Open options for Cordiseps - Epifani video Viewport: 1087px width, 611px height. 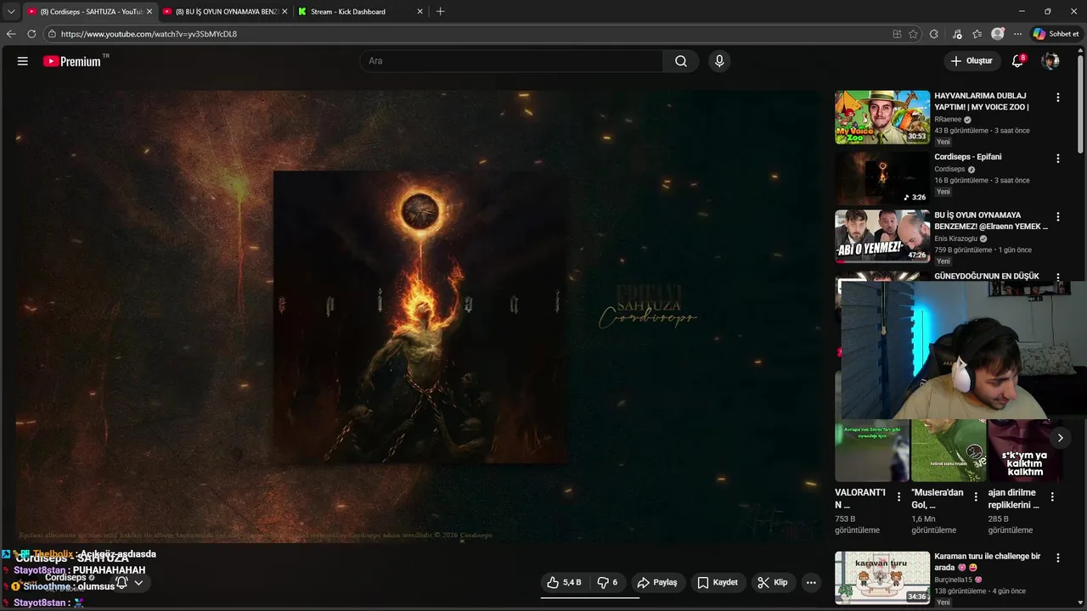(1057, 159)
